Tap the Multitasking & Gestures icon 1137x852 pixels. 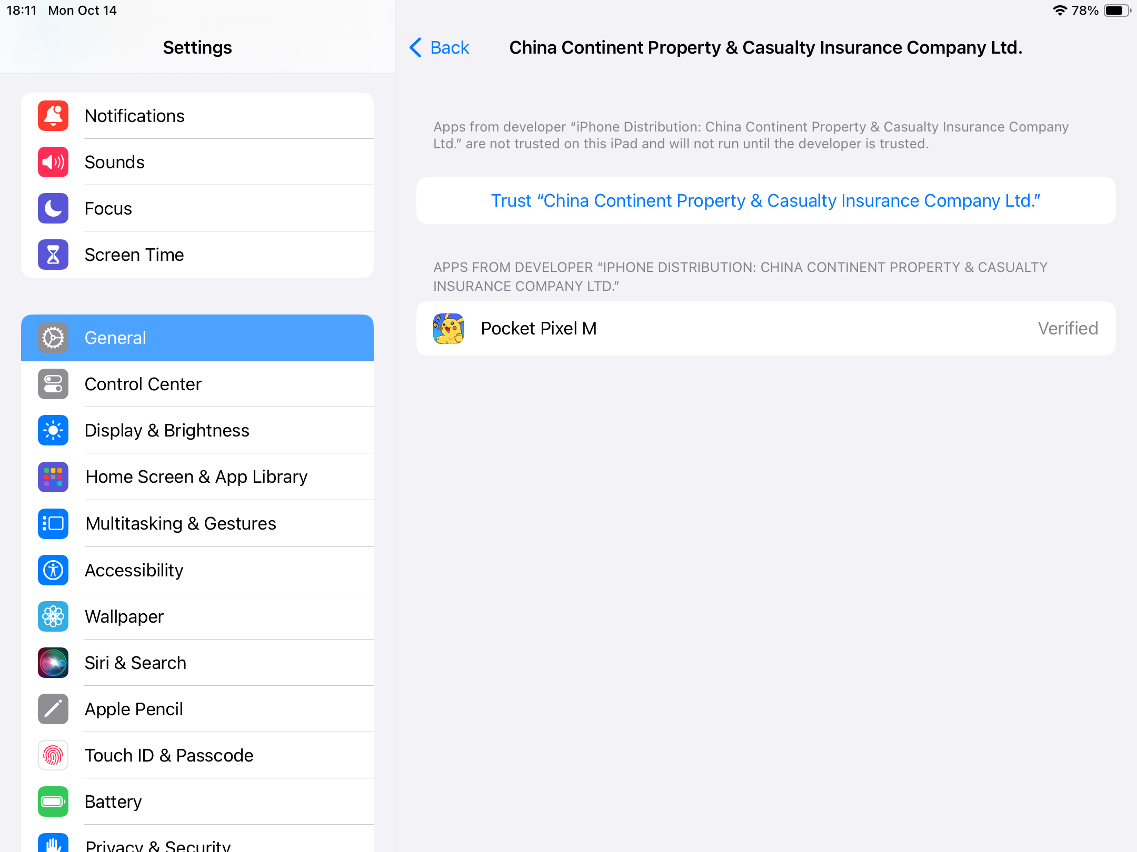tap(53, 523)
